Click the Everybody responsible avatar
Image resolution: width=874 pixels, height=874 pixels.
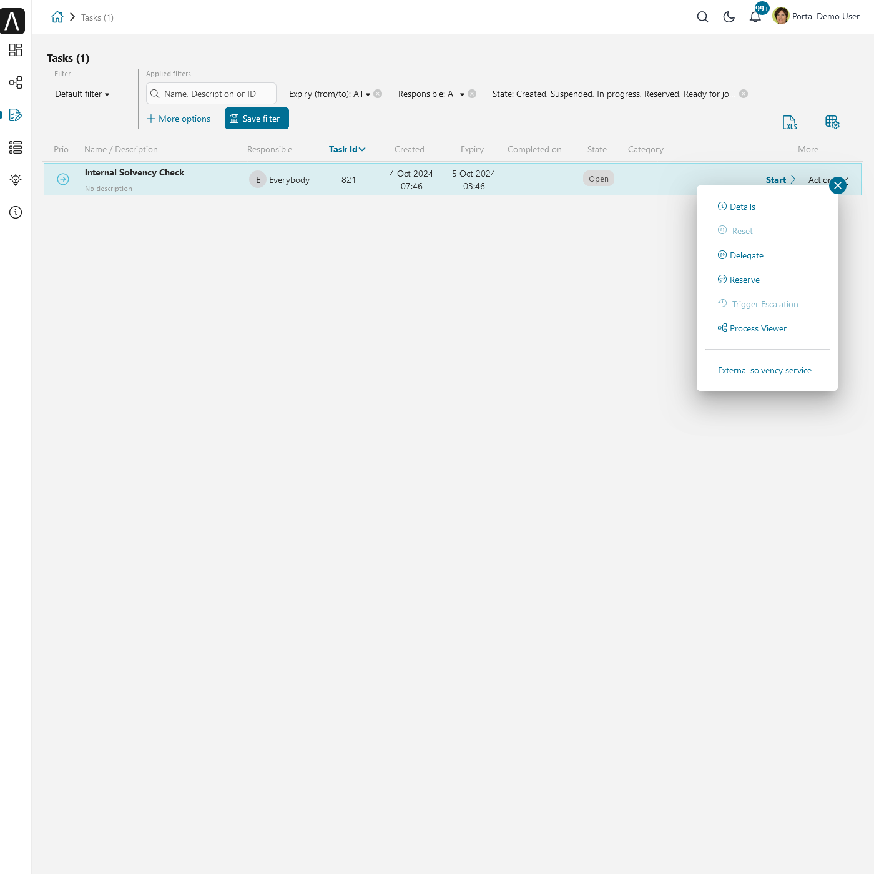click(x=258, y=180)
